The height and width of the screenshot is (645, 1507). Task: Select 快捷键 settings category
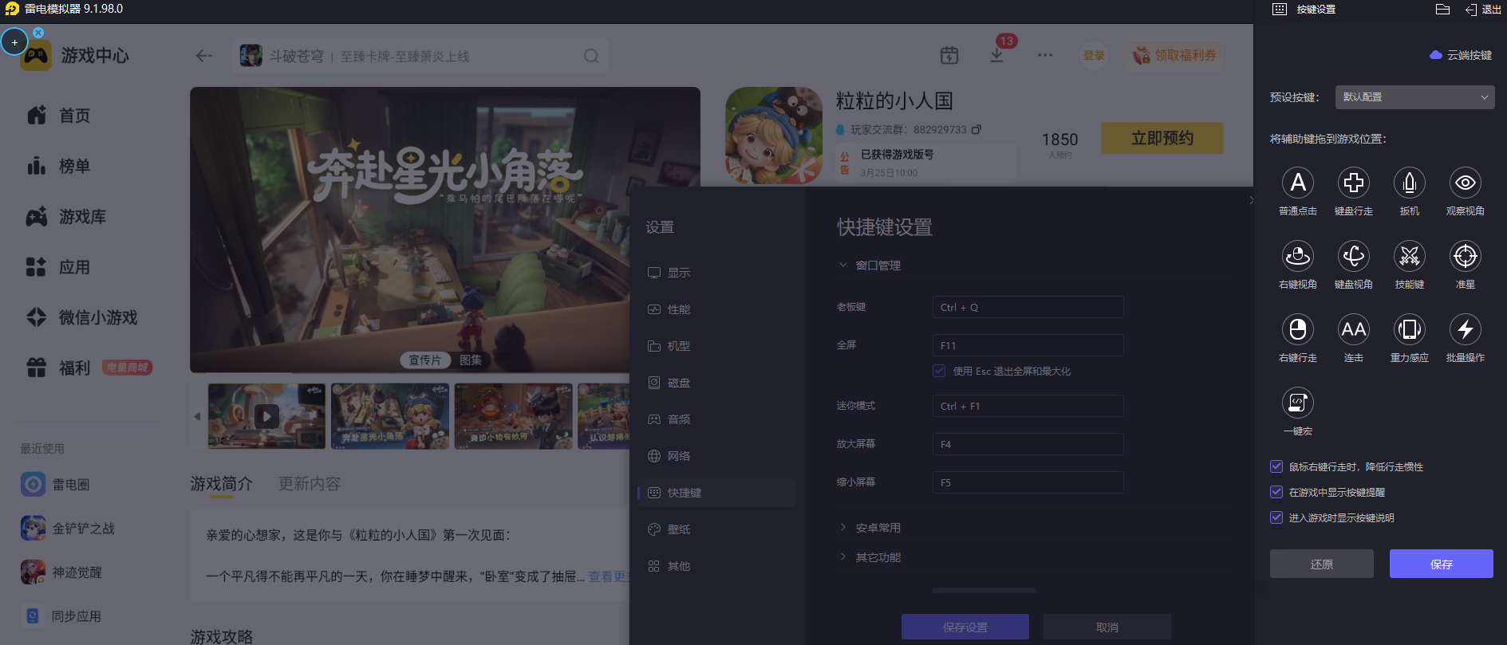tap(717, 493)
